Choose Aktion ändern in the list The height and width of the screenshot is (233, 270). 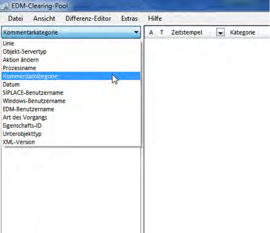71,60
